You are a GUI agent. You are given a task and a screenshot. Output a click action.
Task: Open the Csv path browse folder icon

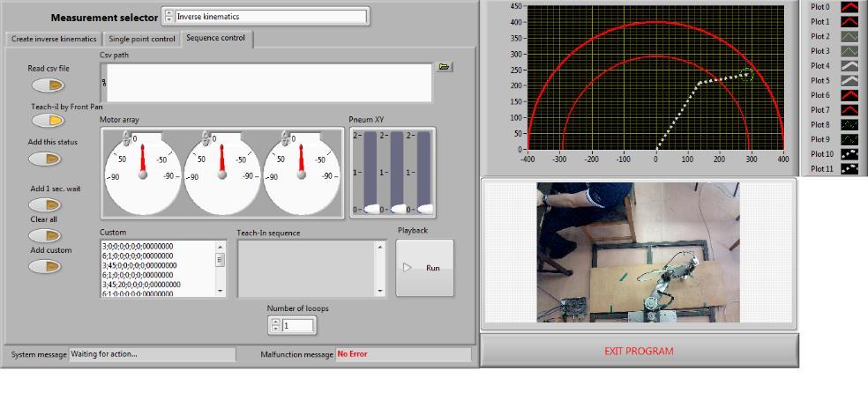pos(444,67)
